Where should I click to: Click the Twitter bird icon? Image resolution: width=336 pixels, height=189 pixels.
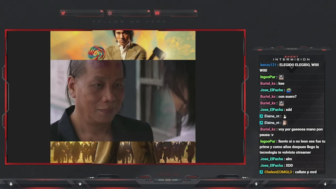[63, 13]
